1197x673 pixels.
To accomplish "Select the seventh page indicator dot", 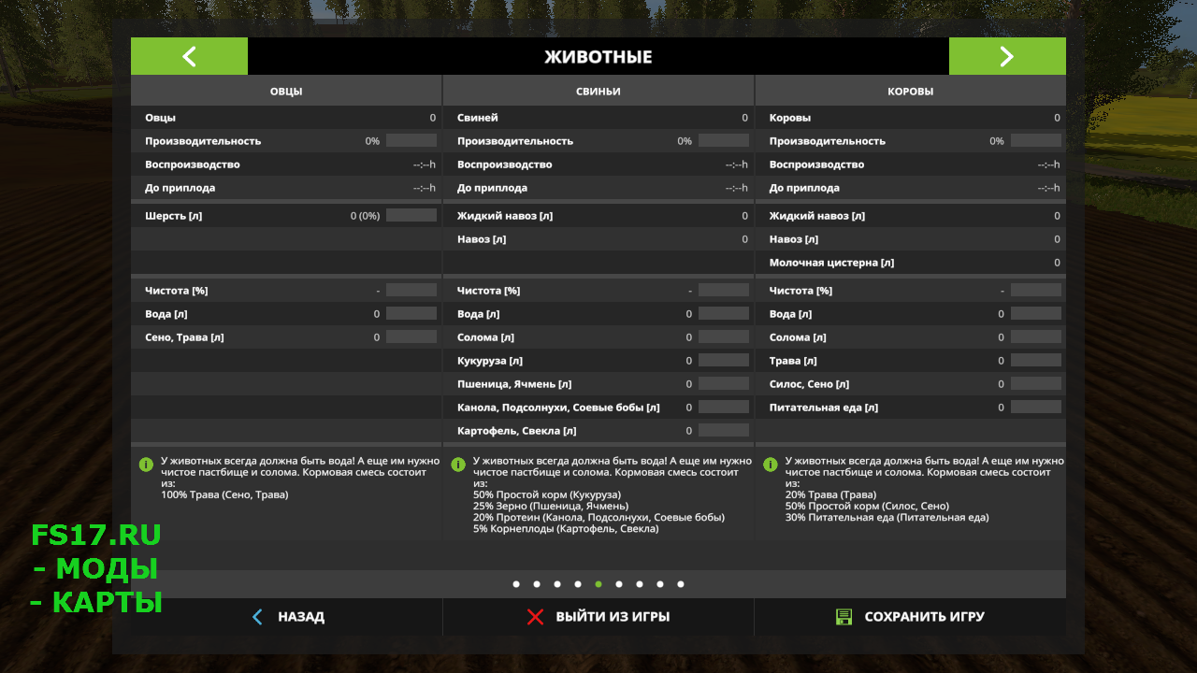I will pos(640,584).
